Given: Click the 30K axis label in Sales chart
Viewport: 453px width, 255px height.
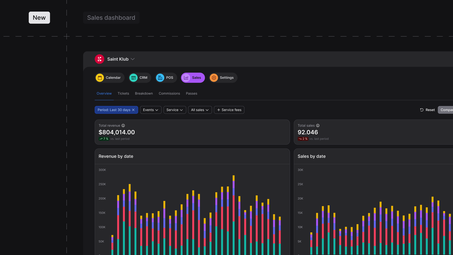Looking at the screenshot, I should tap(300, 170).
